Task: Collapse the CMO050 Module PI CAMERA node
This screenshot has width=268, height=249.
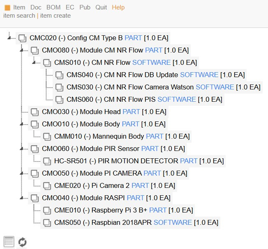Action: (21, 173)
